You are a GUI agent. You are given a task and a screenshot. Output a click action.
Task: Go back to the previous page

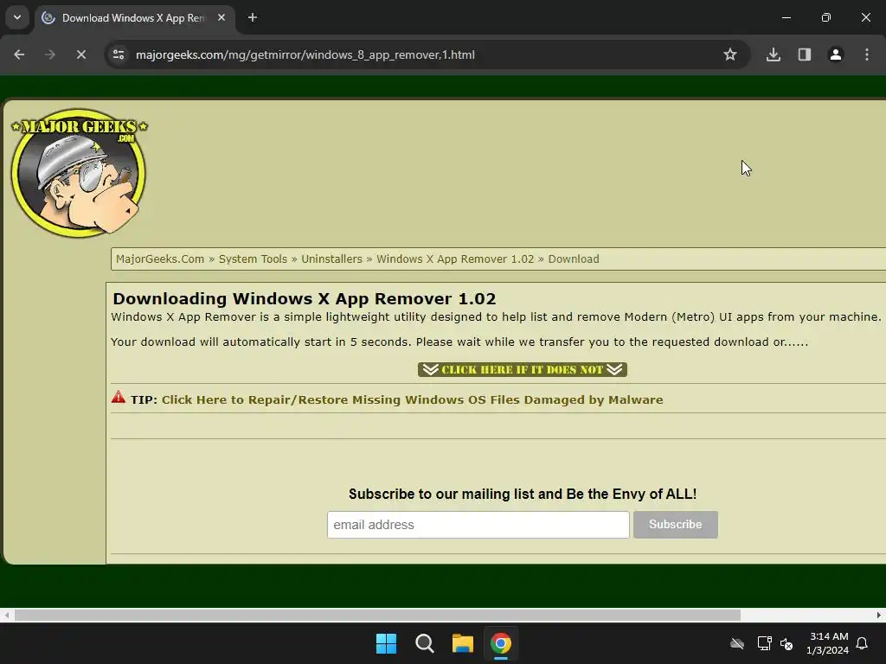click(19, 54)
